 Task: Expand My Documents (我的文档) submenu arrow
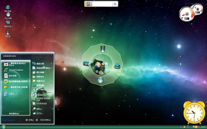tap(51, 64)
